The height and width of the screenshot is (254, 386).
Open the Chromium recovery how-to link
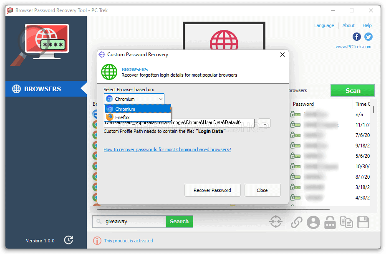tap(168, 150)
